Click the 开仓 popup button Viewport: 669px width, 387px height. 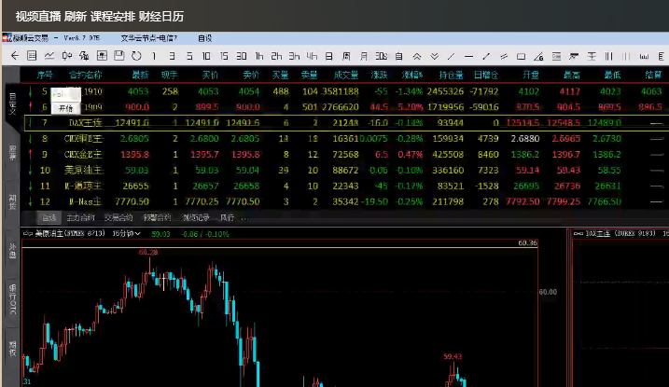pyautogui.click(x=65, y=108)
